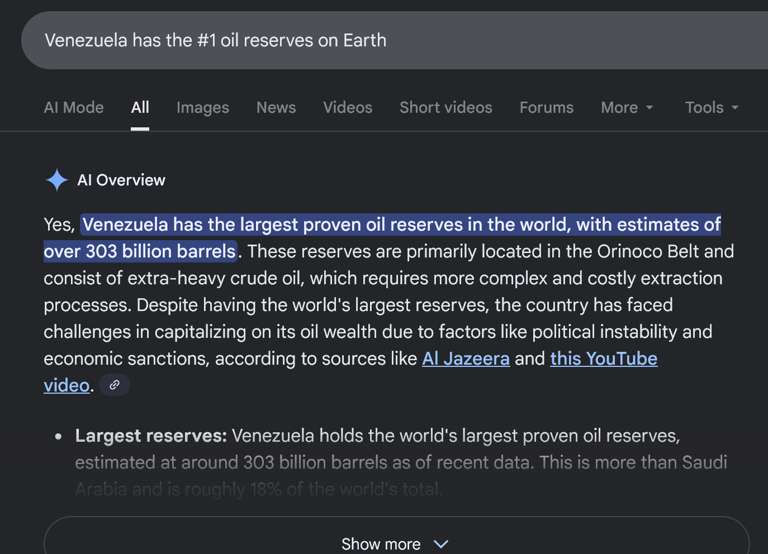Click the 'Largest reserves:' bullet label
The image size is (768, 554).
tap(151, 436)
